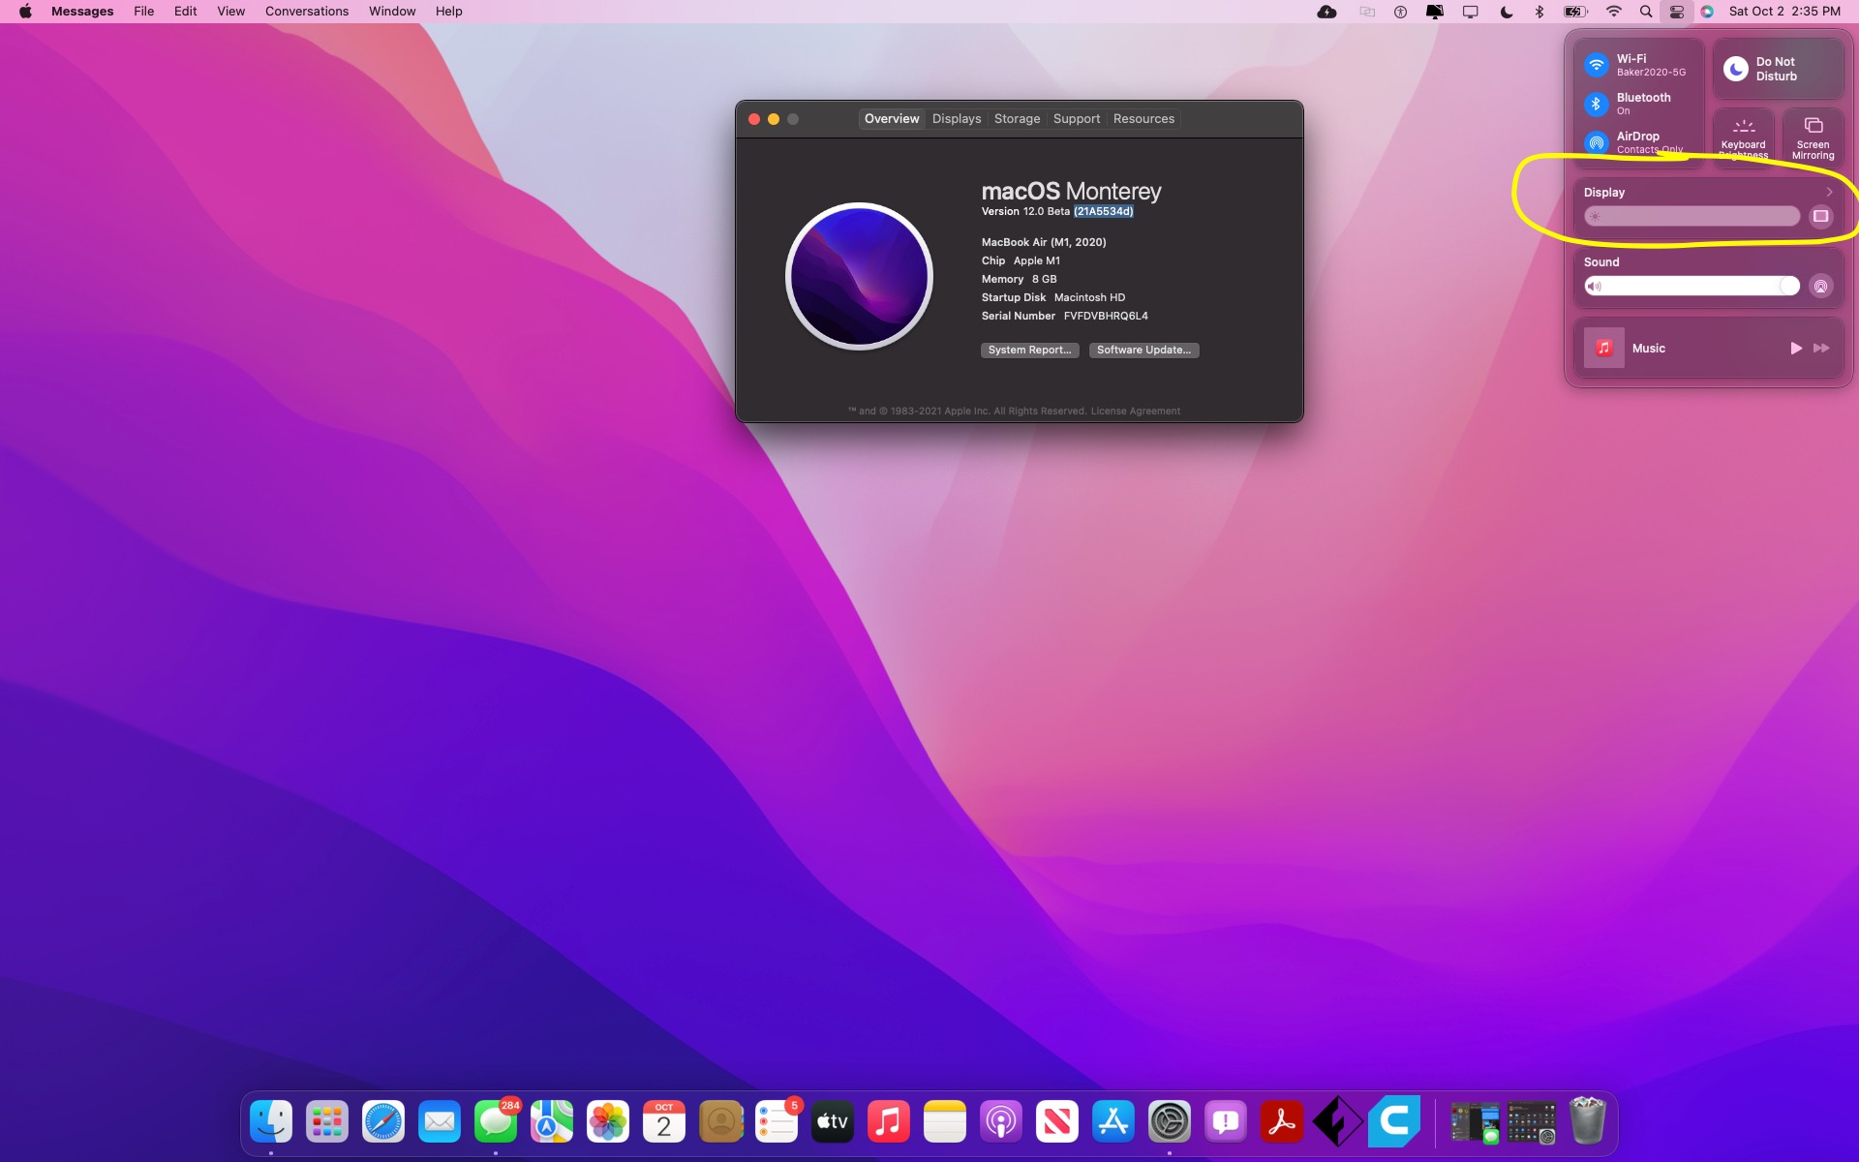Screen dimensions: 1859x1162
Task: Click the Accessibility shortcut menu bar icon
Action: click(x=1400, y=12)
